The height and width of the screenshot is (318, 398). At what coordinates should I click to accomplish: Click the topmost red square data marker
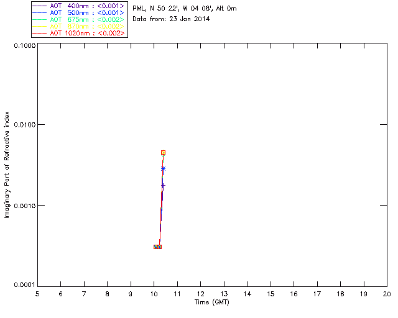pos(163,153)
